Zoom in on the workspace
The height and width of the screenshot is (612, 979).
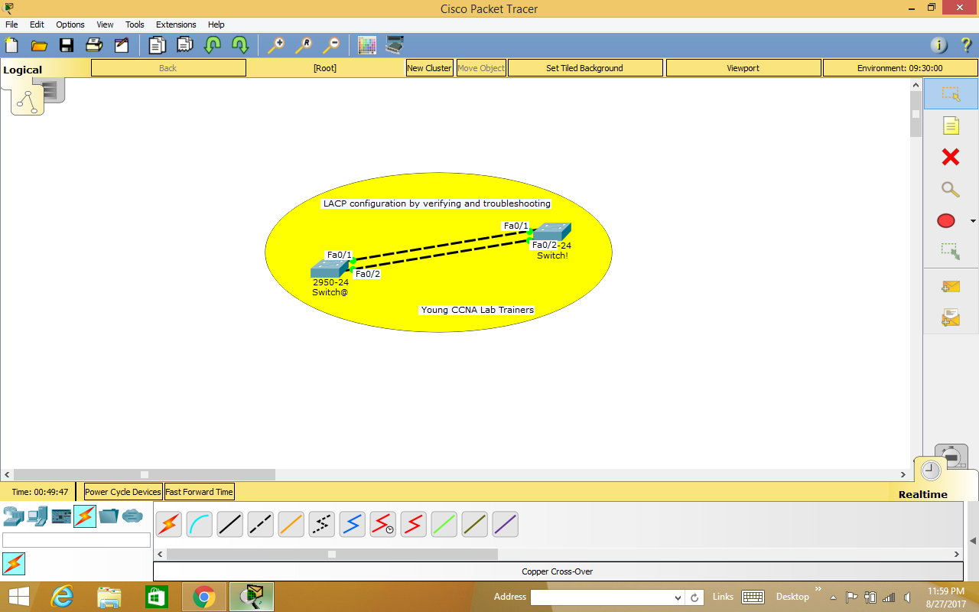coord(275,45)
